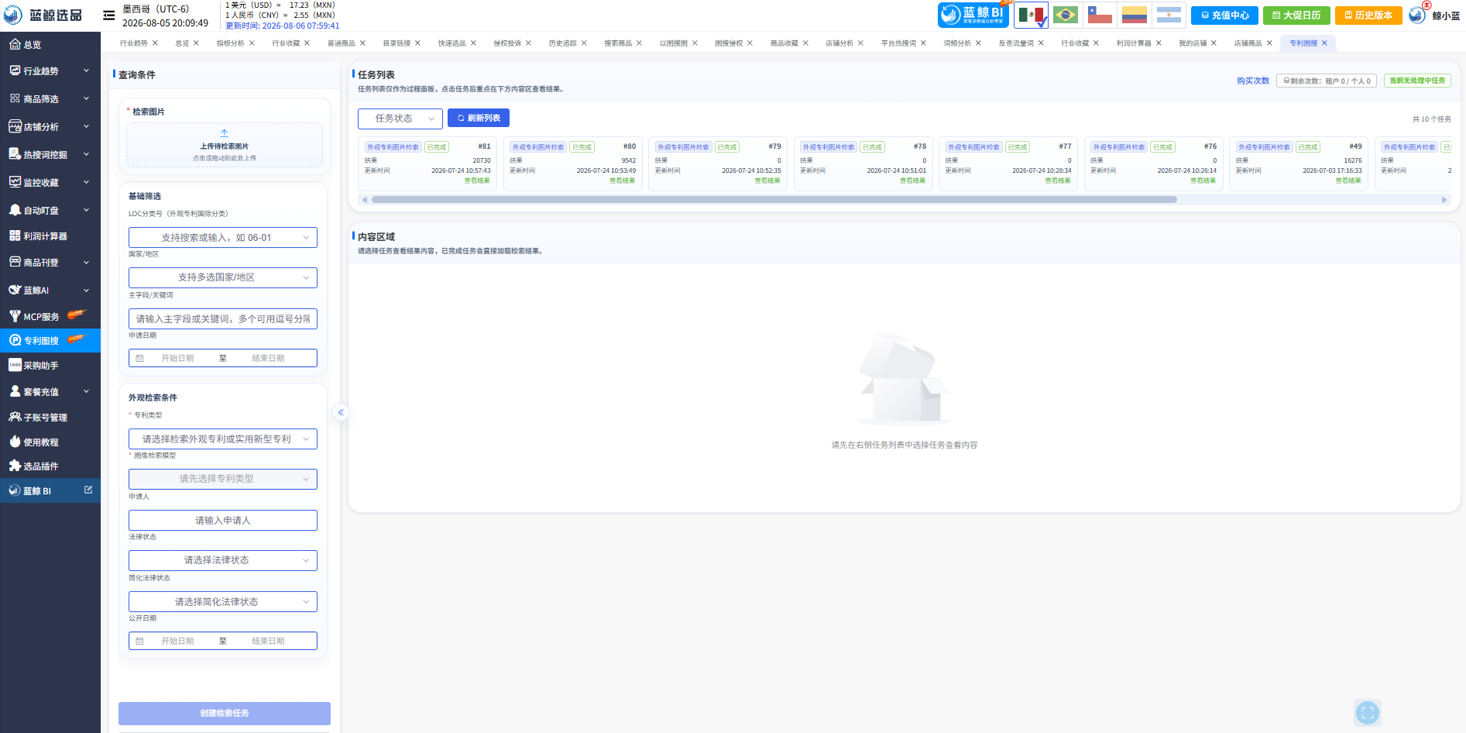
Task: Click the fullscreen icon at bottom right
Action: tap(1368, 713)
